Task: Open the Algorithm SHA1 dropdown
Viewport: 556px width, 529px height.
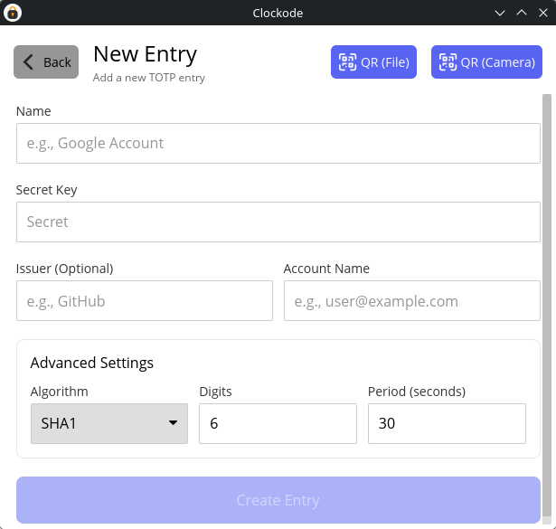Action: click(x=109, y=423)
